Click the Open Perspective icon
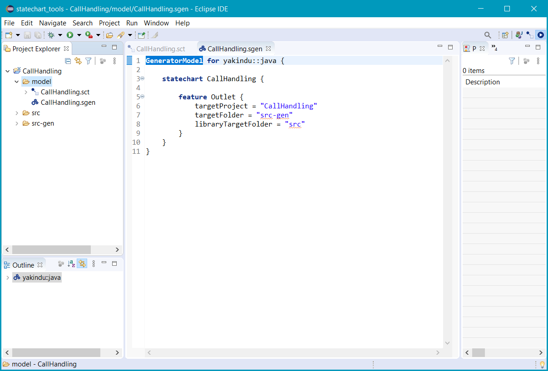The image size is (548, 371). 505,35
